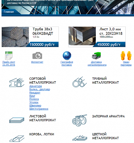This screenshot has height=143, width=134.
Task: Open the Уголок link
Action: pos(34,102)
